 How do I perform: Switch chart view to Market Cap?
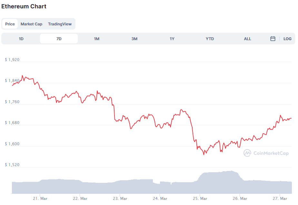[x=31, y=24]
